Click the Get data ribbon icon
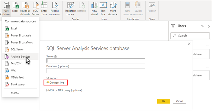The image size is (212, 112). click(6, 5)
